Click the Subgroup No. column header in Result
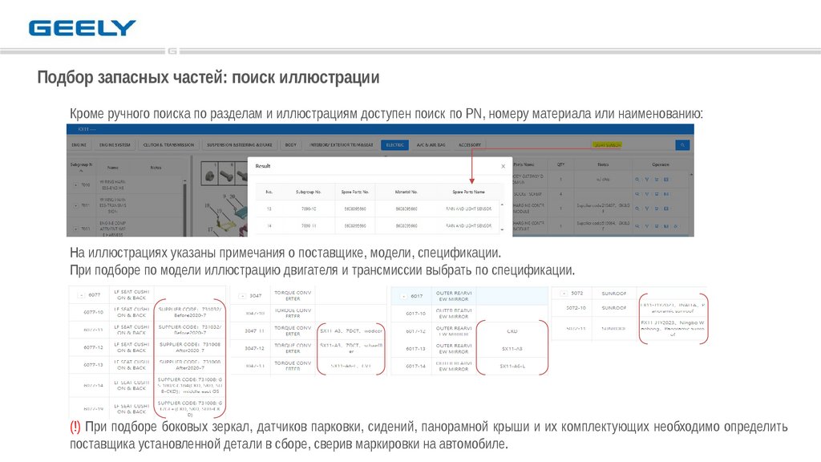The image size is (821, 462). (309, 192)
